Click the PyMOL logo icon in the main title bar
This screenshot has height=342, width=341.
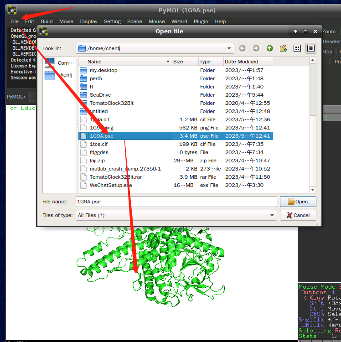point(12,10)
